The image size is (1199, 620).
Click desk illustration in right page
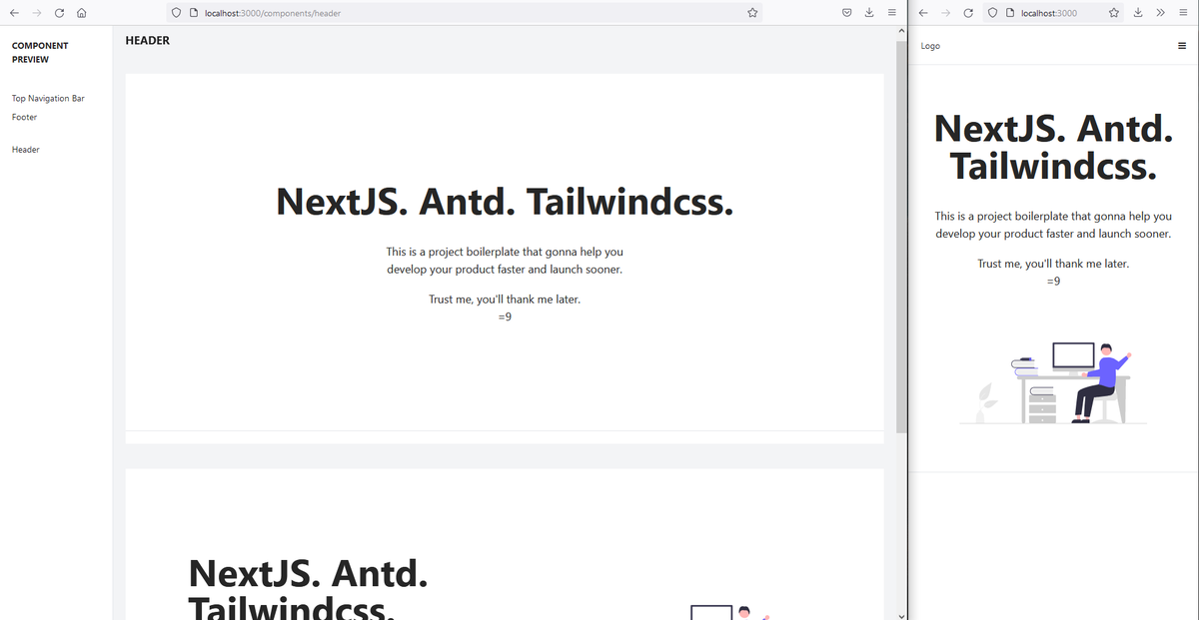pos(1053,383)
